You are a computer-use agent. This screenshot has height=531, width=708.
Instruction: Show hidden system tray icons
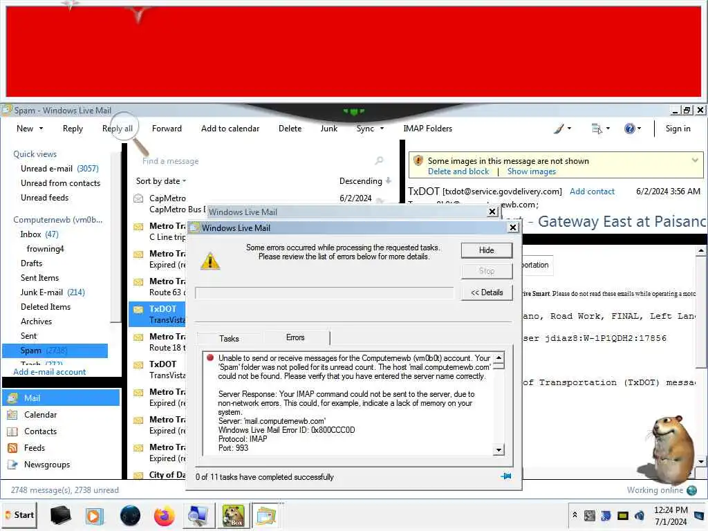click(575, 514)
